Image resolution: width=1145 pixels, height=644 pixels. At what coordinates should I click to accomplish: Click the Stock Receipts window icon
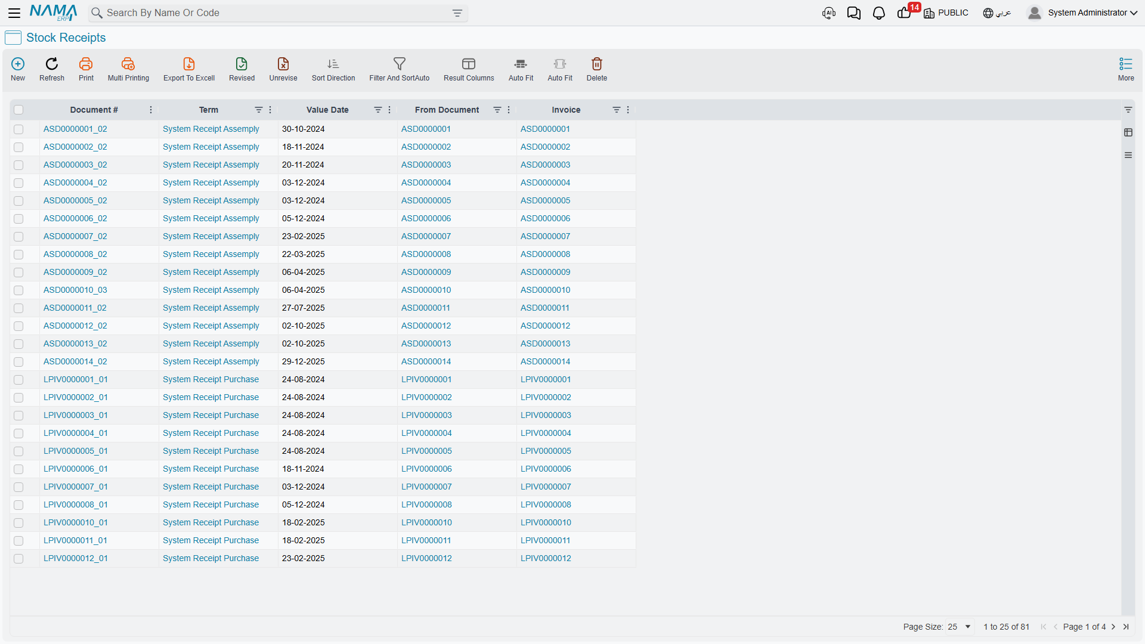pyautogui.click(x=13, y=38)
